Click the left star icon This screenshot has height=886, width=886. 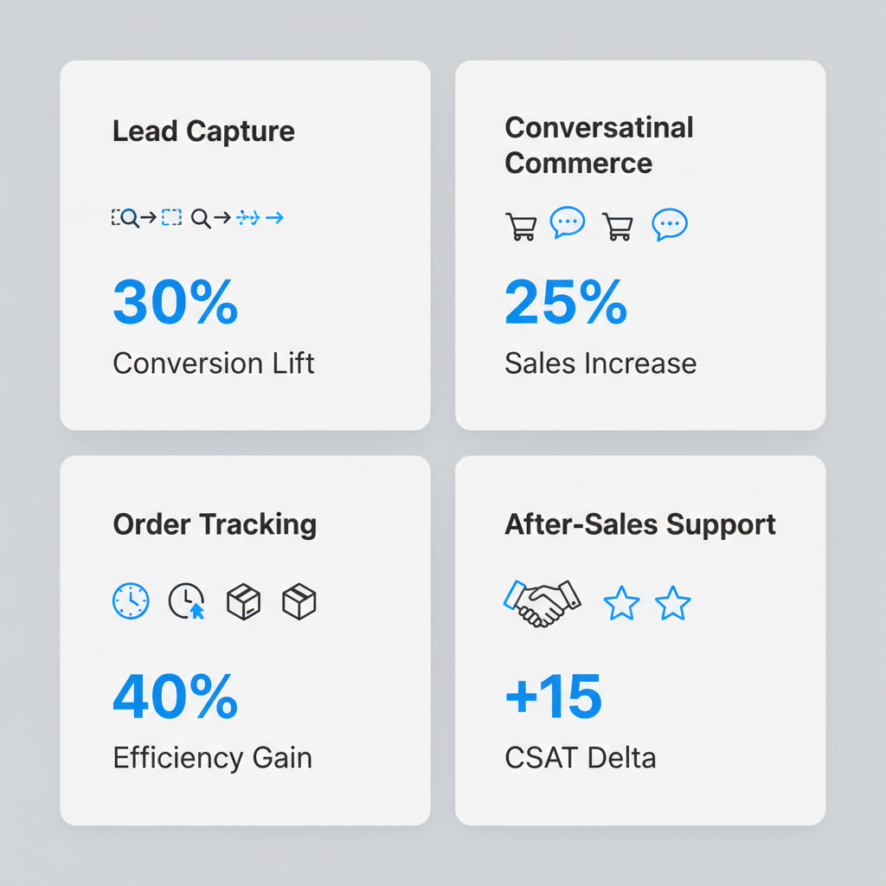621,603
